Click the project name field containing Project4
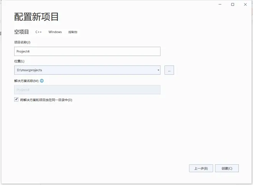Viewport: 253px width, 185px height. coord(87,51)
